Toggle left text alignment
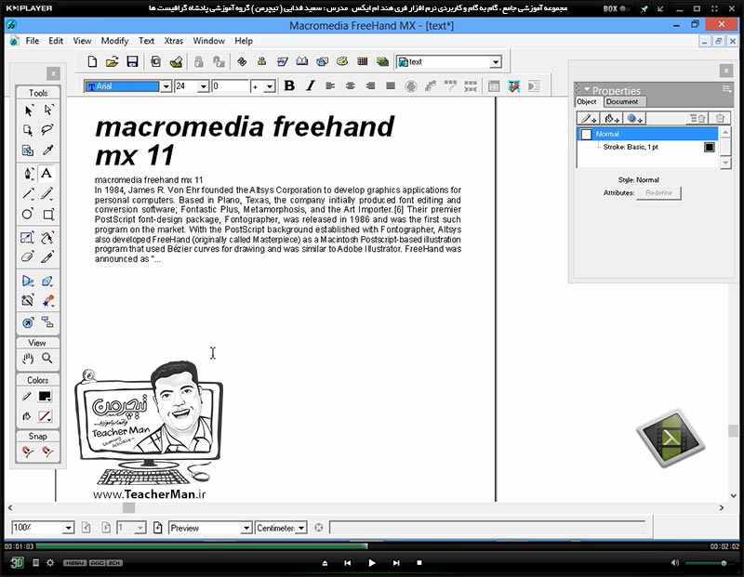The width and height of the screenshot is (744, 577). (x=330, y=85)
